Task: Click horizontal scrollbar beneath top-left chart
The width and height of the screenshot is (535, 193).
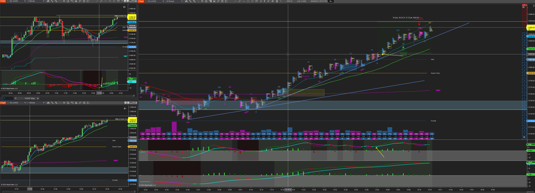Action: click(x=67, y=95)
